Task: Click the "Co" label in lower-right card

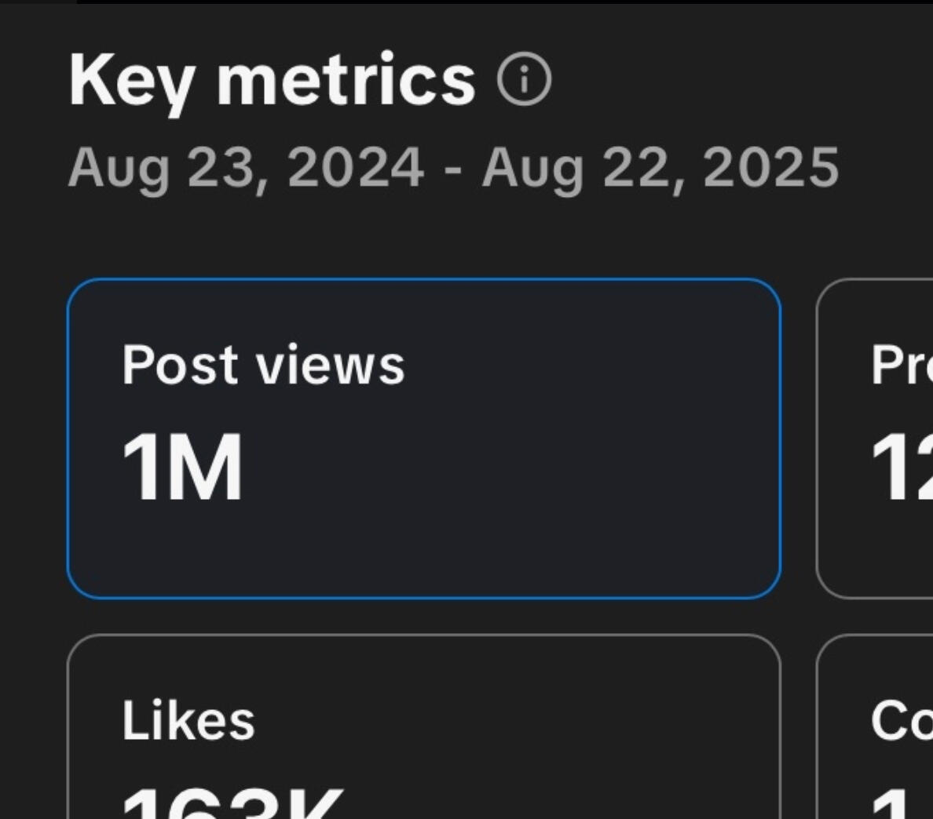Action: tap(901, 722)
